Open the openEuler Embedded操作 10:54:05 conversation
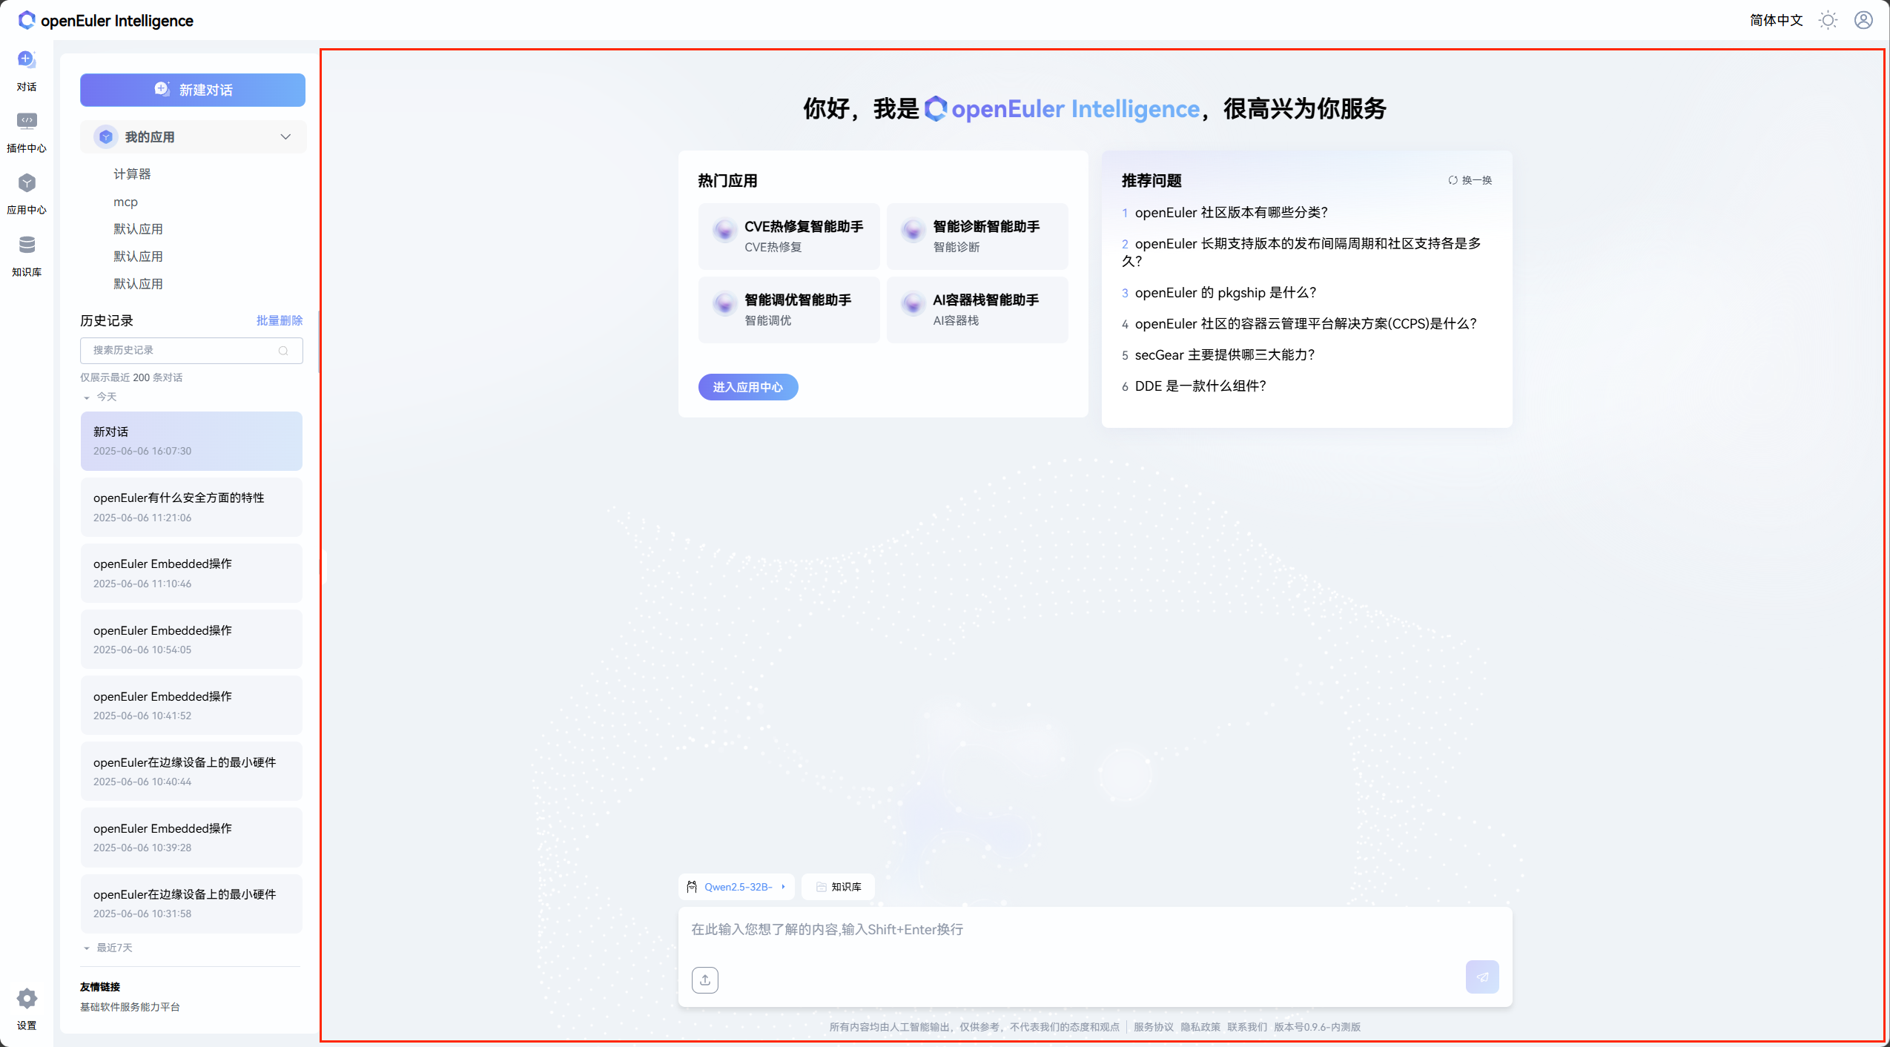 pyautogui.click(x=191, y=639)
